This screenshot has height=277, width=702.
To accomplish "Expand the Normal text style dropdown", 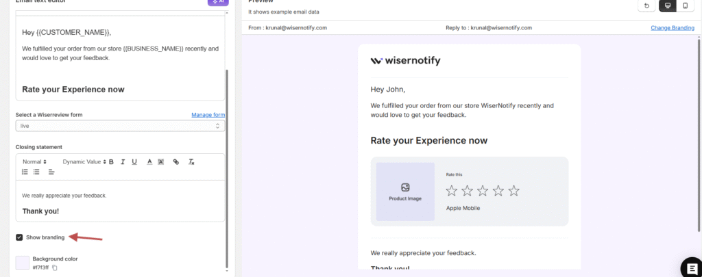I will pyautogui.click(x=34, y=162).
